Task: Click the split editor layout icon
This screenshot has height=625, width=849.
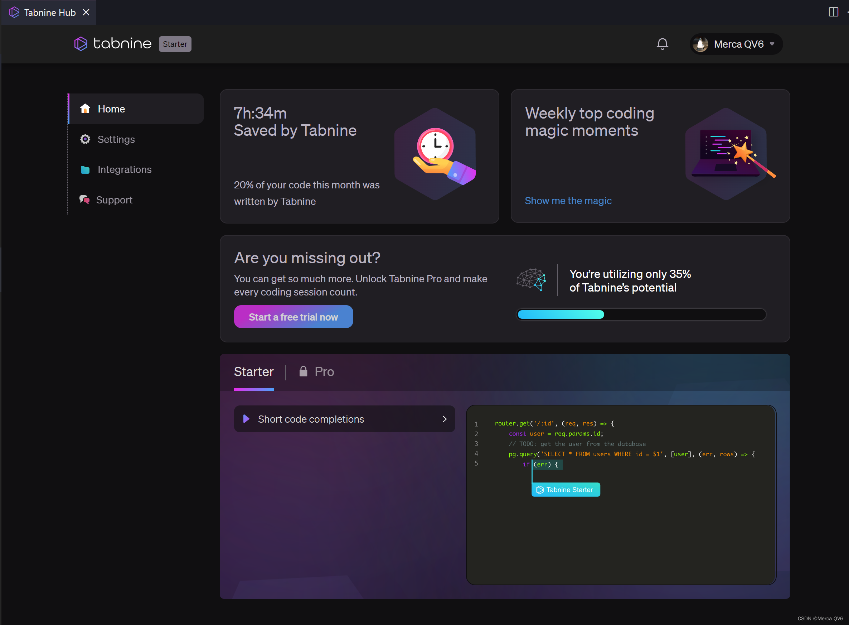Action: [833, 12]
